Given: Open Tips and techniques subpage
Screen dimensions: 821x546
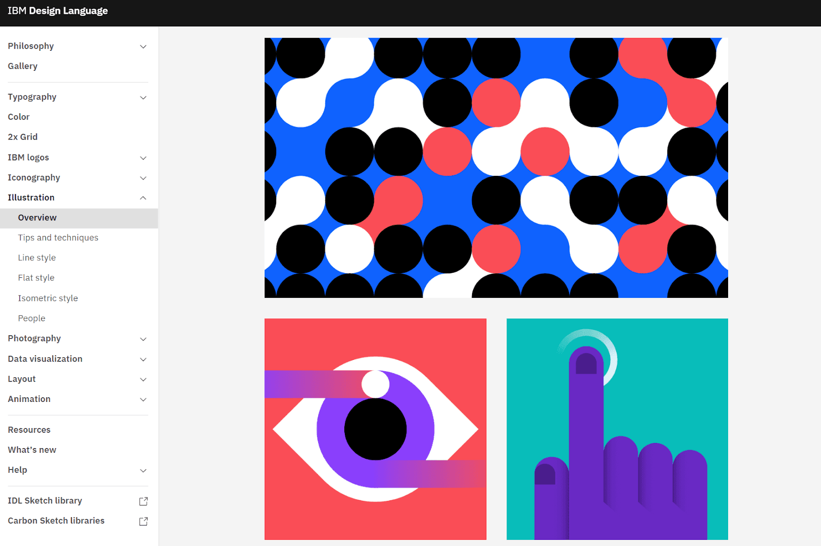Looking at the screenshot, I should click(x=58, y=238).
